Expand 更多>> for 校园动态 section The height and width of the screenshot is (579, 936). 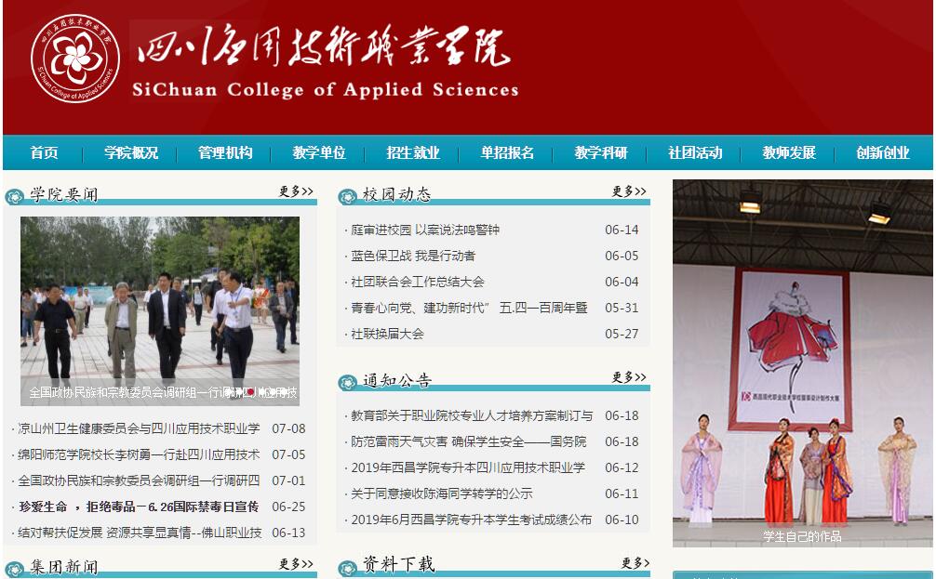tap(629, 191)
